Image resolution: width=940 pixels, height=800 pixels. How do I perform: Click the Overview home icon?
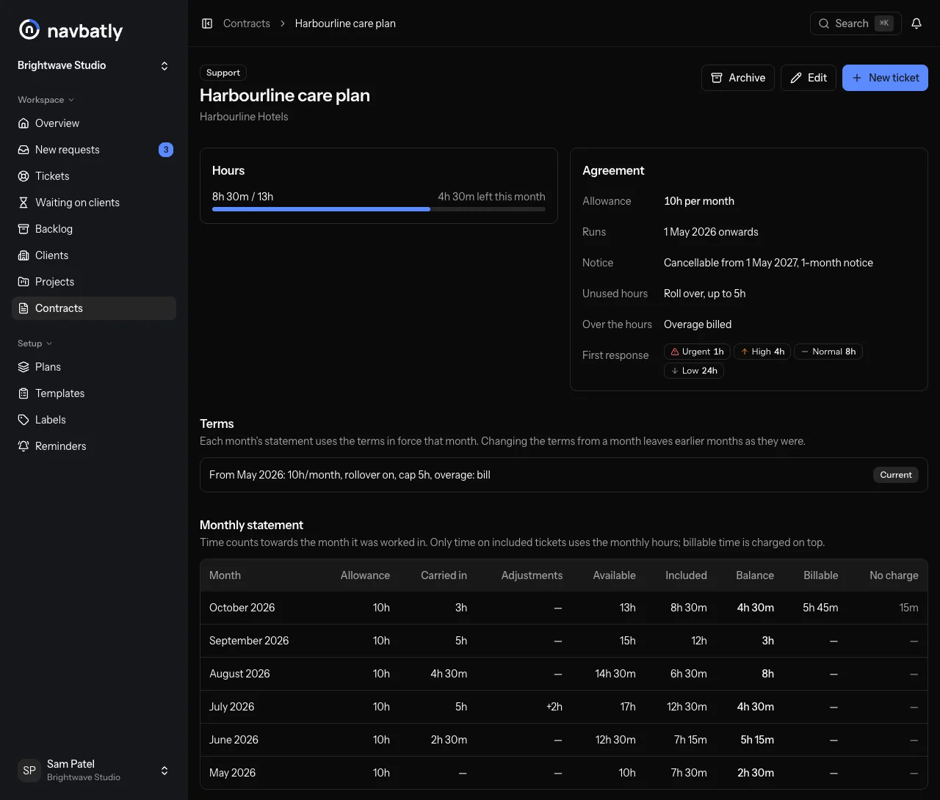click(23, 123)
